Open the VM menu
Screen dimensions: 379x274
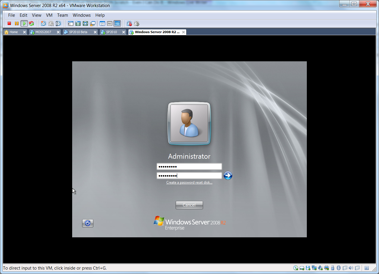(49, 15)
